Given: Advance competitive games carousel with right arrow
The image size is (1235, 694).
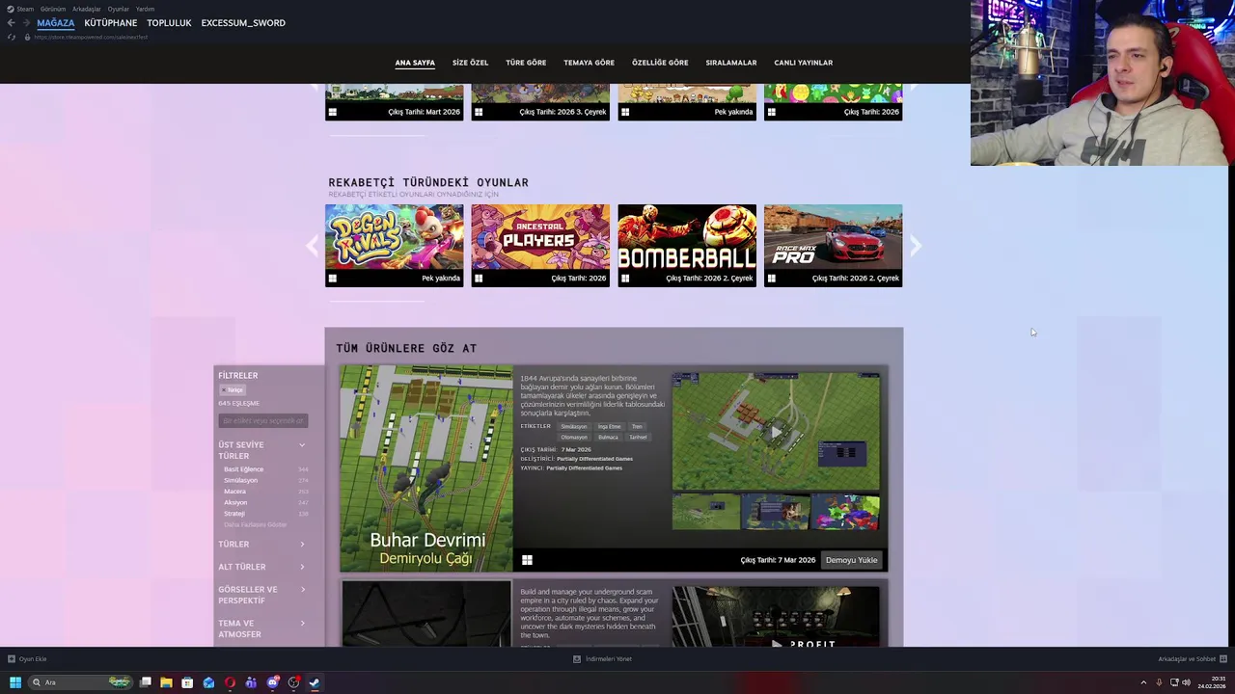Looking at the screenshot, I should coord(915,247).
